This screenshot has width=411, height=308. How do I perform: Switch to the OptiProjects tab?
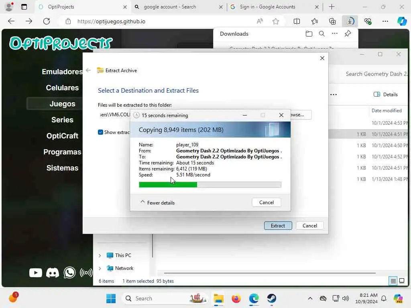pos(83,7)
